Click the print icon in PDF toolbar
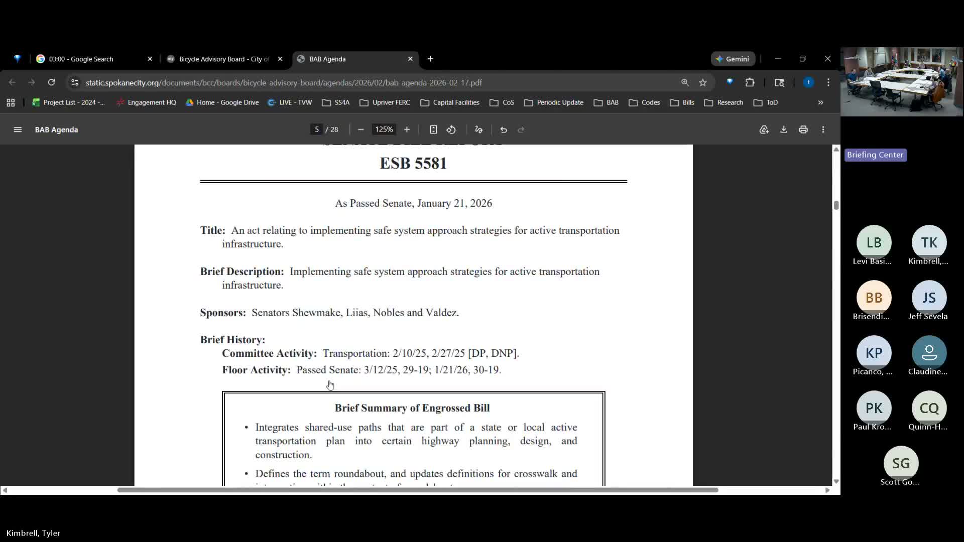Screen dimensions: 964x542 pyautogui.click(x=803, y=129)
